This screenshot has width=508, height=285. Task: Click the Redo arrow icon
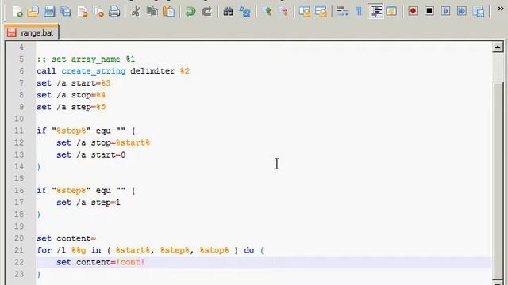click(x=206, y=12)
